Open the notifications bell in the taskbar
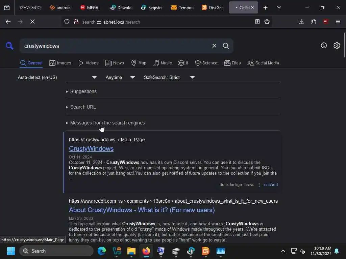This screenshot has width=346, height=259. pos(337,251)
